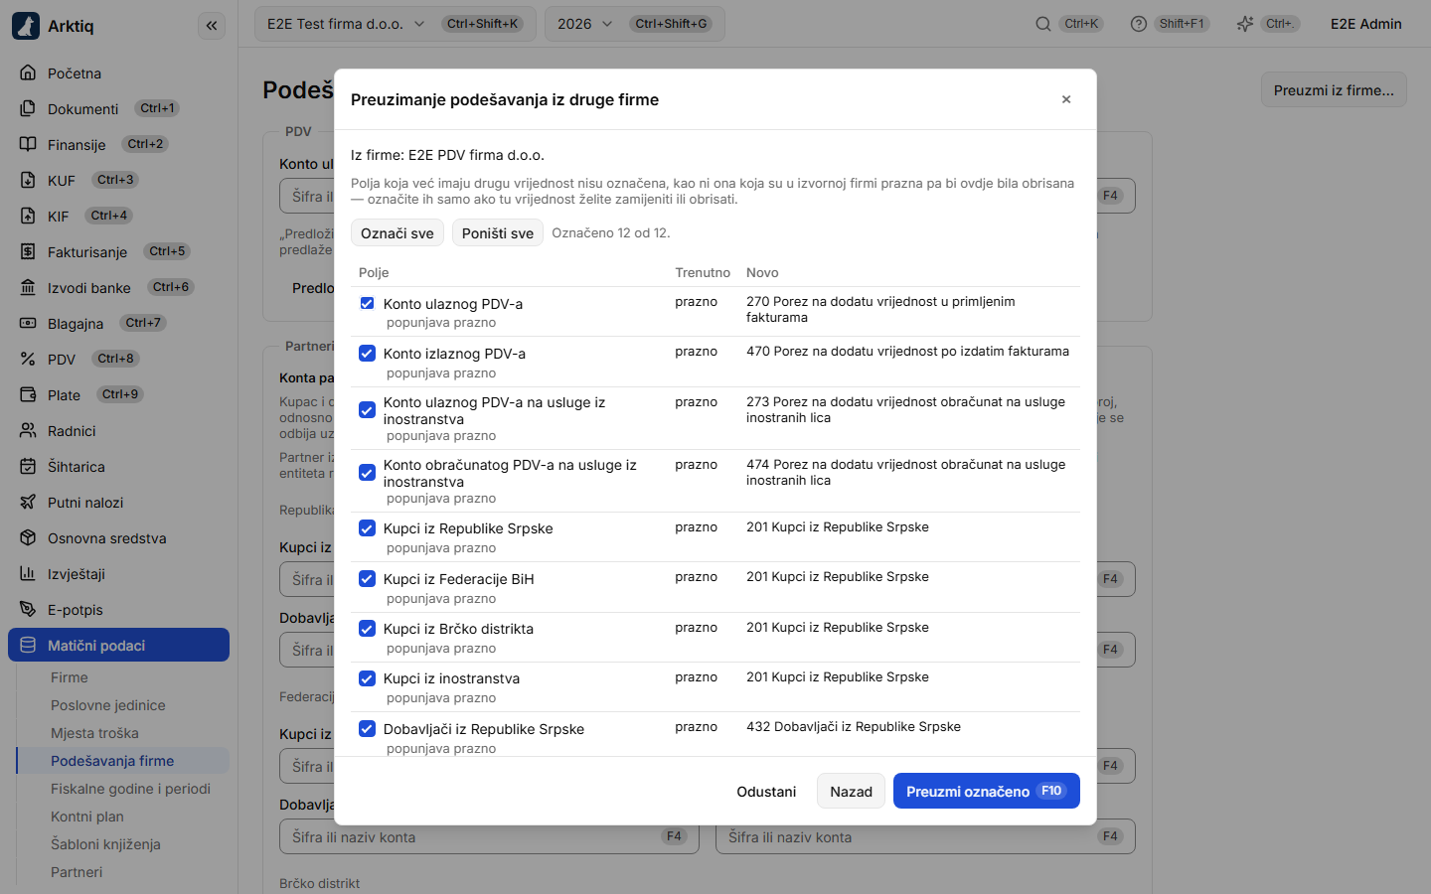Go to Kontni plan menu item
1431x894 pixels.
point(87,817)
